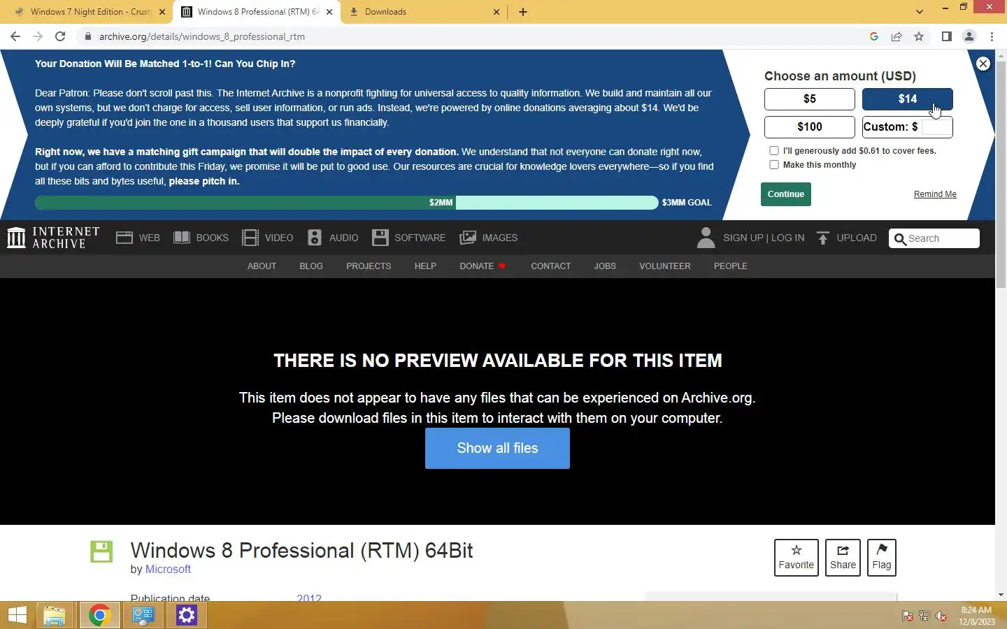1007x629 pixels.
Task: Switch to the Downloads tab
Action: (424, 12)
